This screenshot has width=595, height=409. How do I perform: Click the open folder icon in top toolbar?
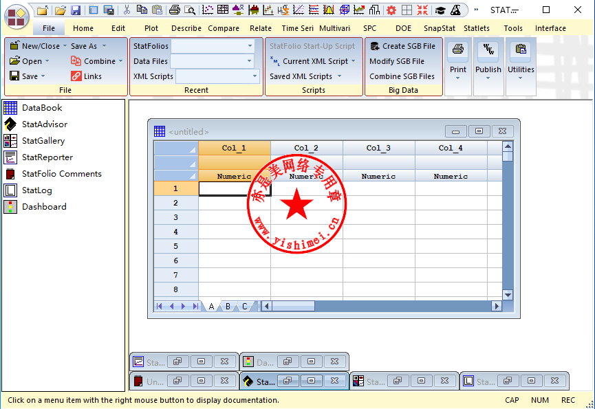(x=60, y=10)
